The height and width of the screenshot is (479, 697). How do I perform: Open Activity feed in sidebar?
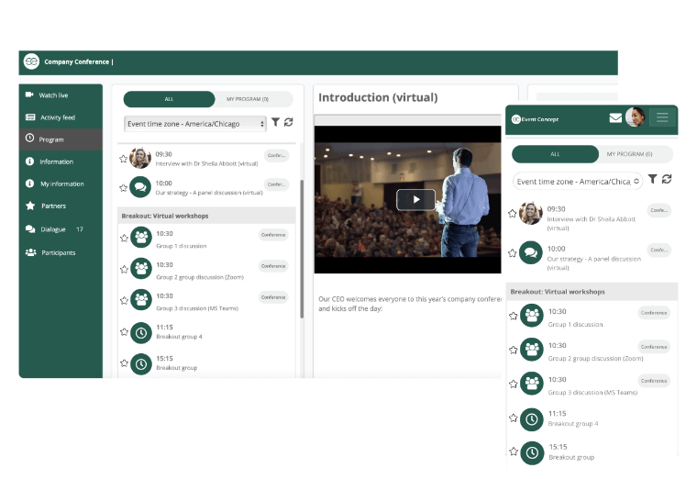[x=61, y=117]
